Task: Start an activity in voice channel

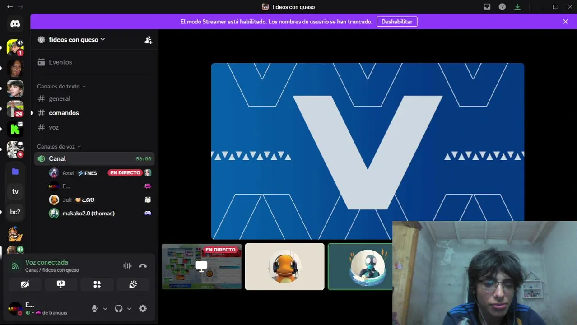Action: pyautogui.click(x=97, y=284)
